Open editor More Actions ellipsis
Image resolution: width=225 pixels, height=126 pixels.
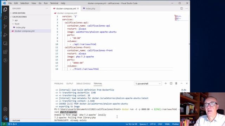point(187,8)
